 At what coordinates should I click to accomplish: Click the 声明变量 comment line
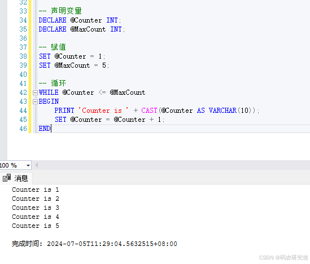(x=60, y=11)
